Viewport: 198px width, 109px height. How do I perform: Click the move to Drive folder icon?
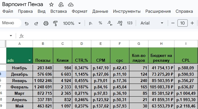(x=61, y=5)
